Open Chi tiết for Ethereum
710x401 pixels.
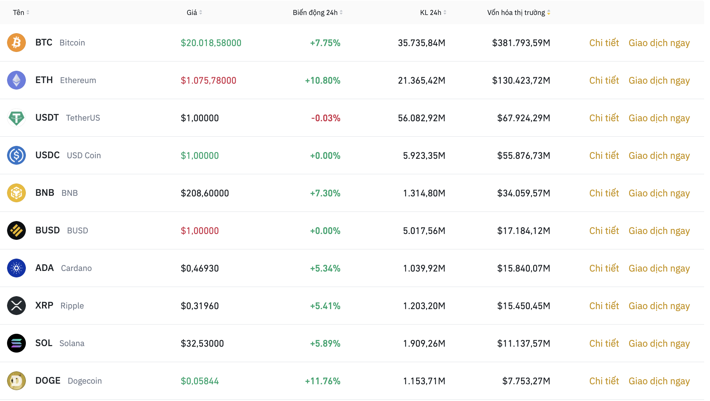[x=604, y=80]
